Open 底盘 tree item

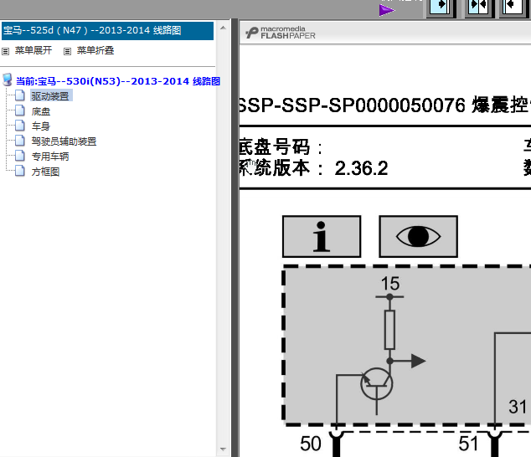pos(41,111)
